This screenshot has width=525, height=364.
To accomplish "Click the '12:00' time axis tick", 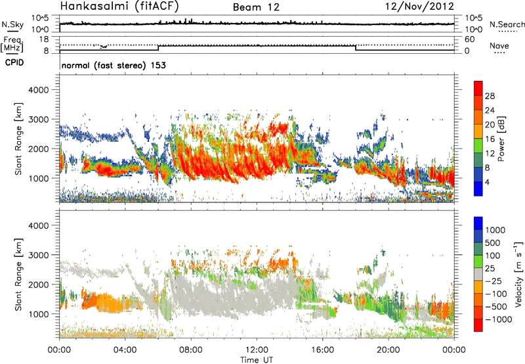I will [257, 350].
